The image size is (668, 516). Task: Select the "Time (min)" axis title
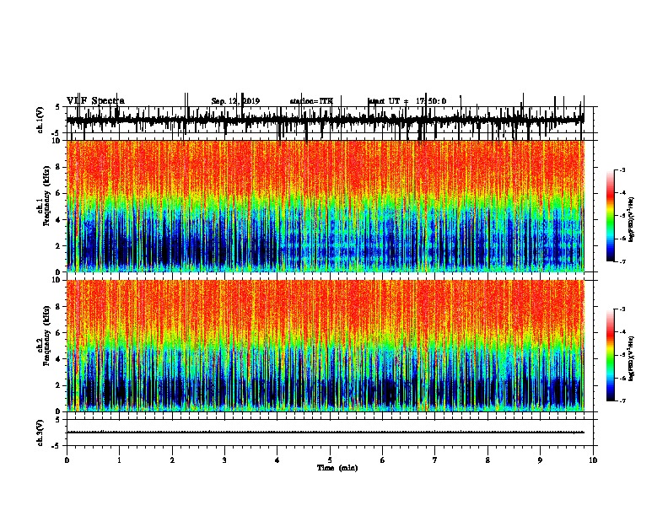tap(337, 468)
